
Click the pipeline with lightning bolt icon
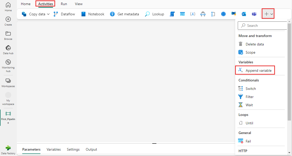[x=234, y=14]
